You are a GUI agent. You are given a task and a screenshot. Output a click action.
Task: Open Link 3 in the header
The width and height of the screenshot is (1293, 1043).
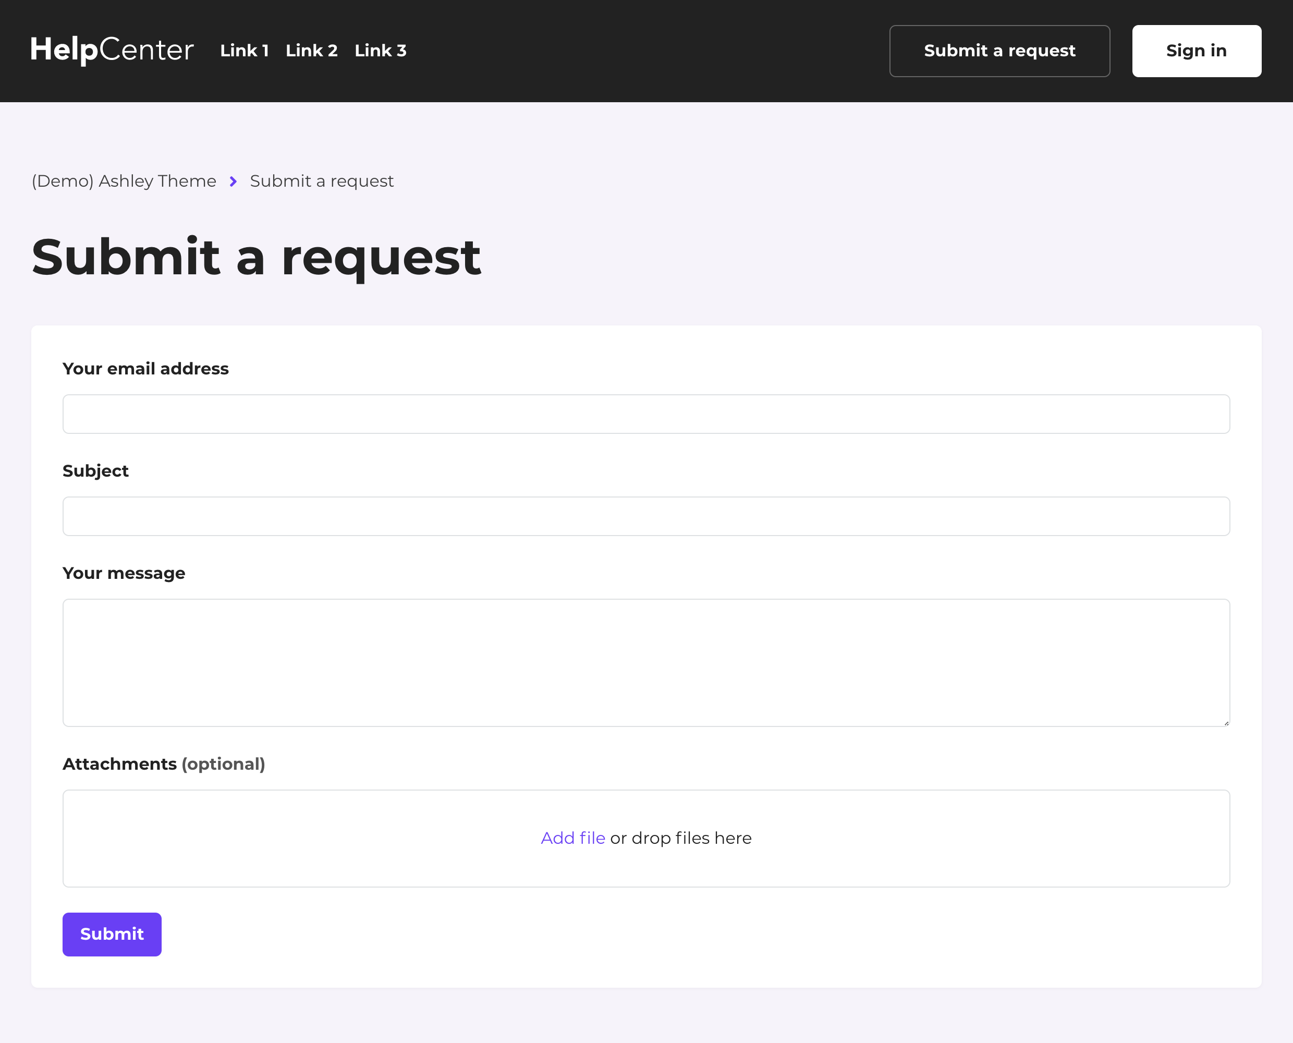(x=380, y=51)
